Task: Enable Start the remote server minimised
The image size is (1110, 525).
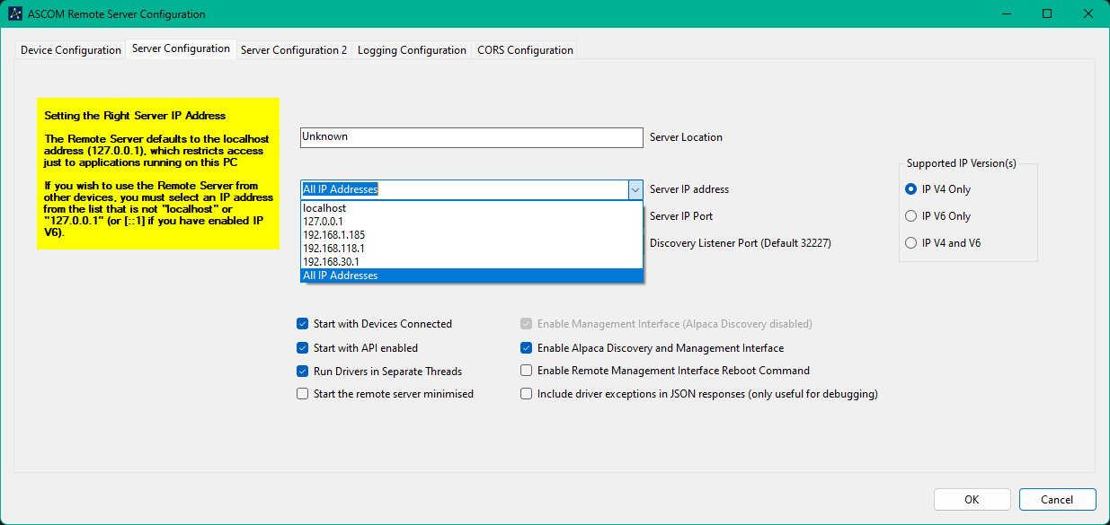Action: click(x=303, y=394)
